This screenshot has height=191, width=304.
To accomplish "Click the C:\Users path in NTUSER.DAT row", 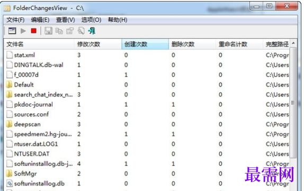I will (x=277, y=154).
